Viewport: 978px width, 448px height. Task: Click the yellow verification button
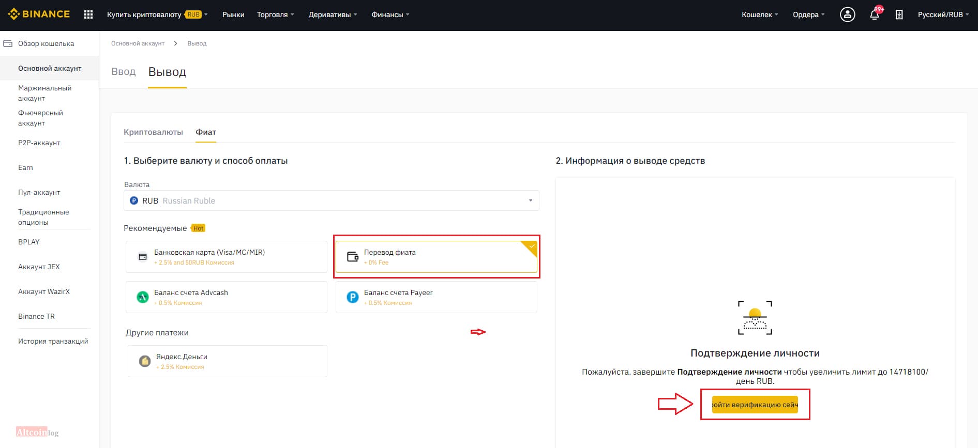[755, 405]
